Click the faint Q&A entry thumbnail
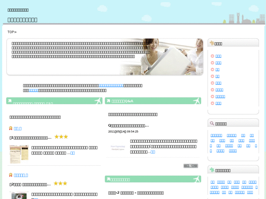Screen dimensions: 266x199 [x=118, y=148]
